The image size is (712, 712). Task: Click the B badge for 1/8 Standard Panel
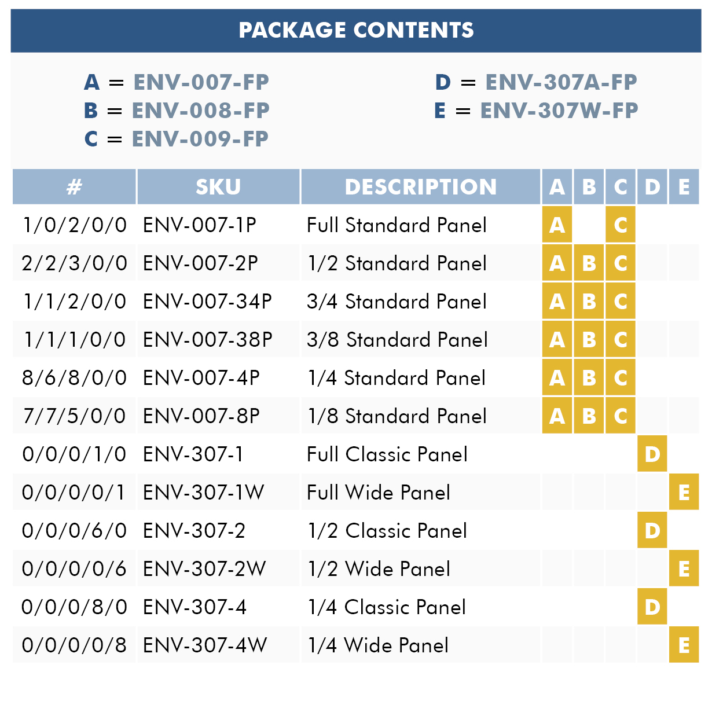589,416
